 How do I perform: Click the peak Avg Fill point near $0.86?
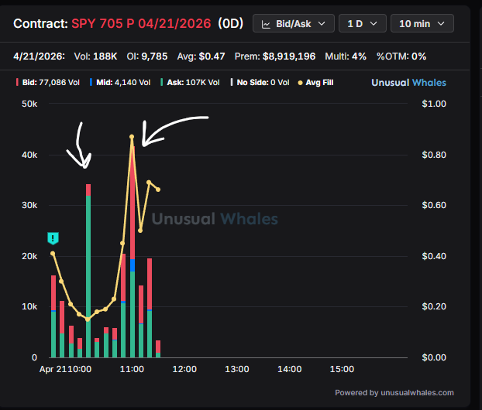click(132, 137)
